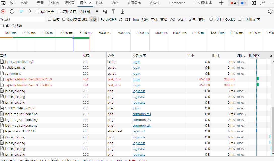The width and height of the screenshot is (274, 161).
Task: Switch to the 元素 tab
Action: point(40,3)
